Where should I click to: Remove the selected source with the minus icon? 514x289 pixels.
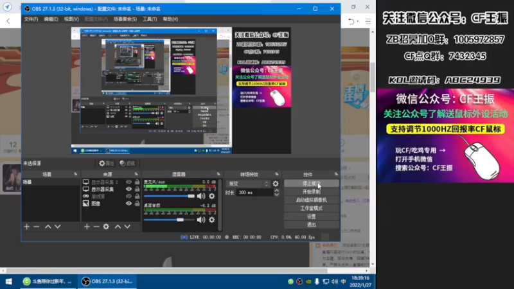[96, 227]
